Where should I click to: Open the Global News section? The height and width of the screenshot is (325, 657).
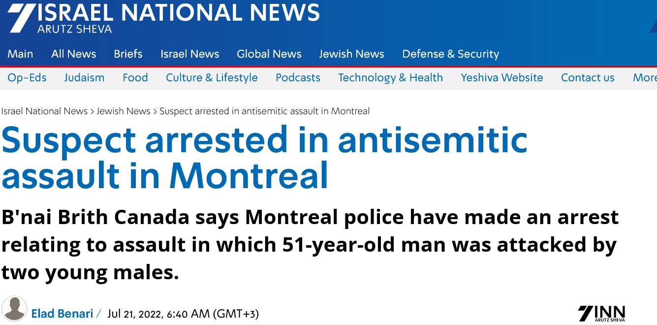(269, 54)
